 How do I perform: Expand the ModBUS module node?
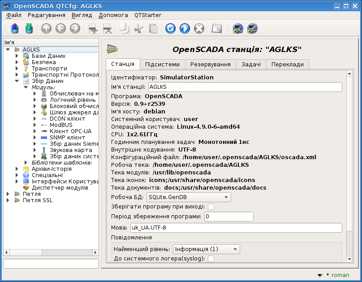pyautogui.click(x=35, y=125)
